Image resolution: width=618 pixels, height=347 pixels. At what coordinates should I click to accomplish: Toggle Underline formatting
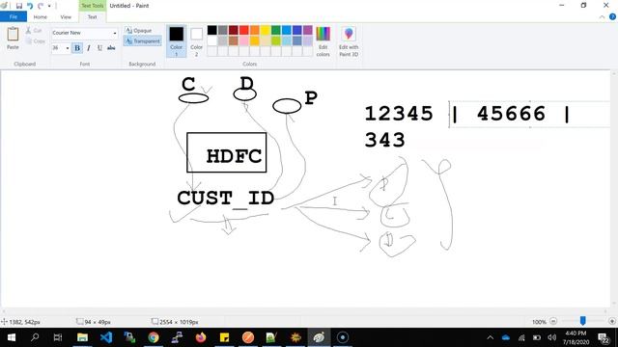coord(99,48)
